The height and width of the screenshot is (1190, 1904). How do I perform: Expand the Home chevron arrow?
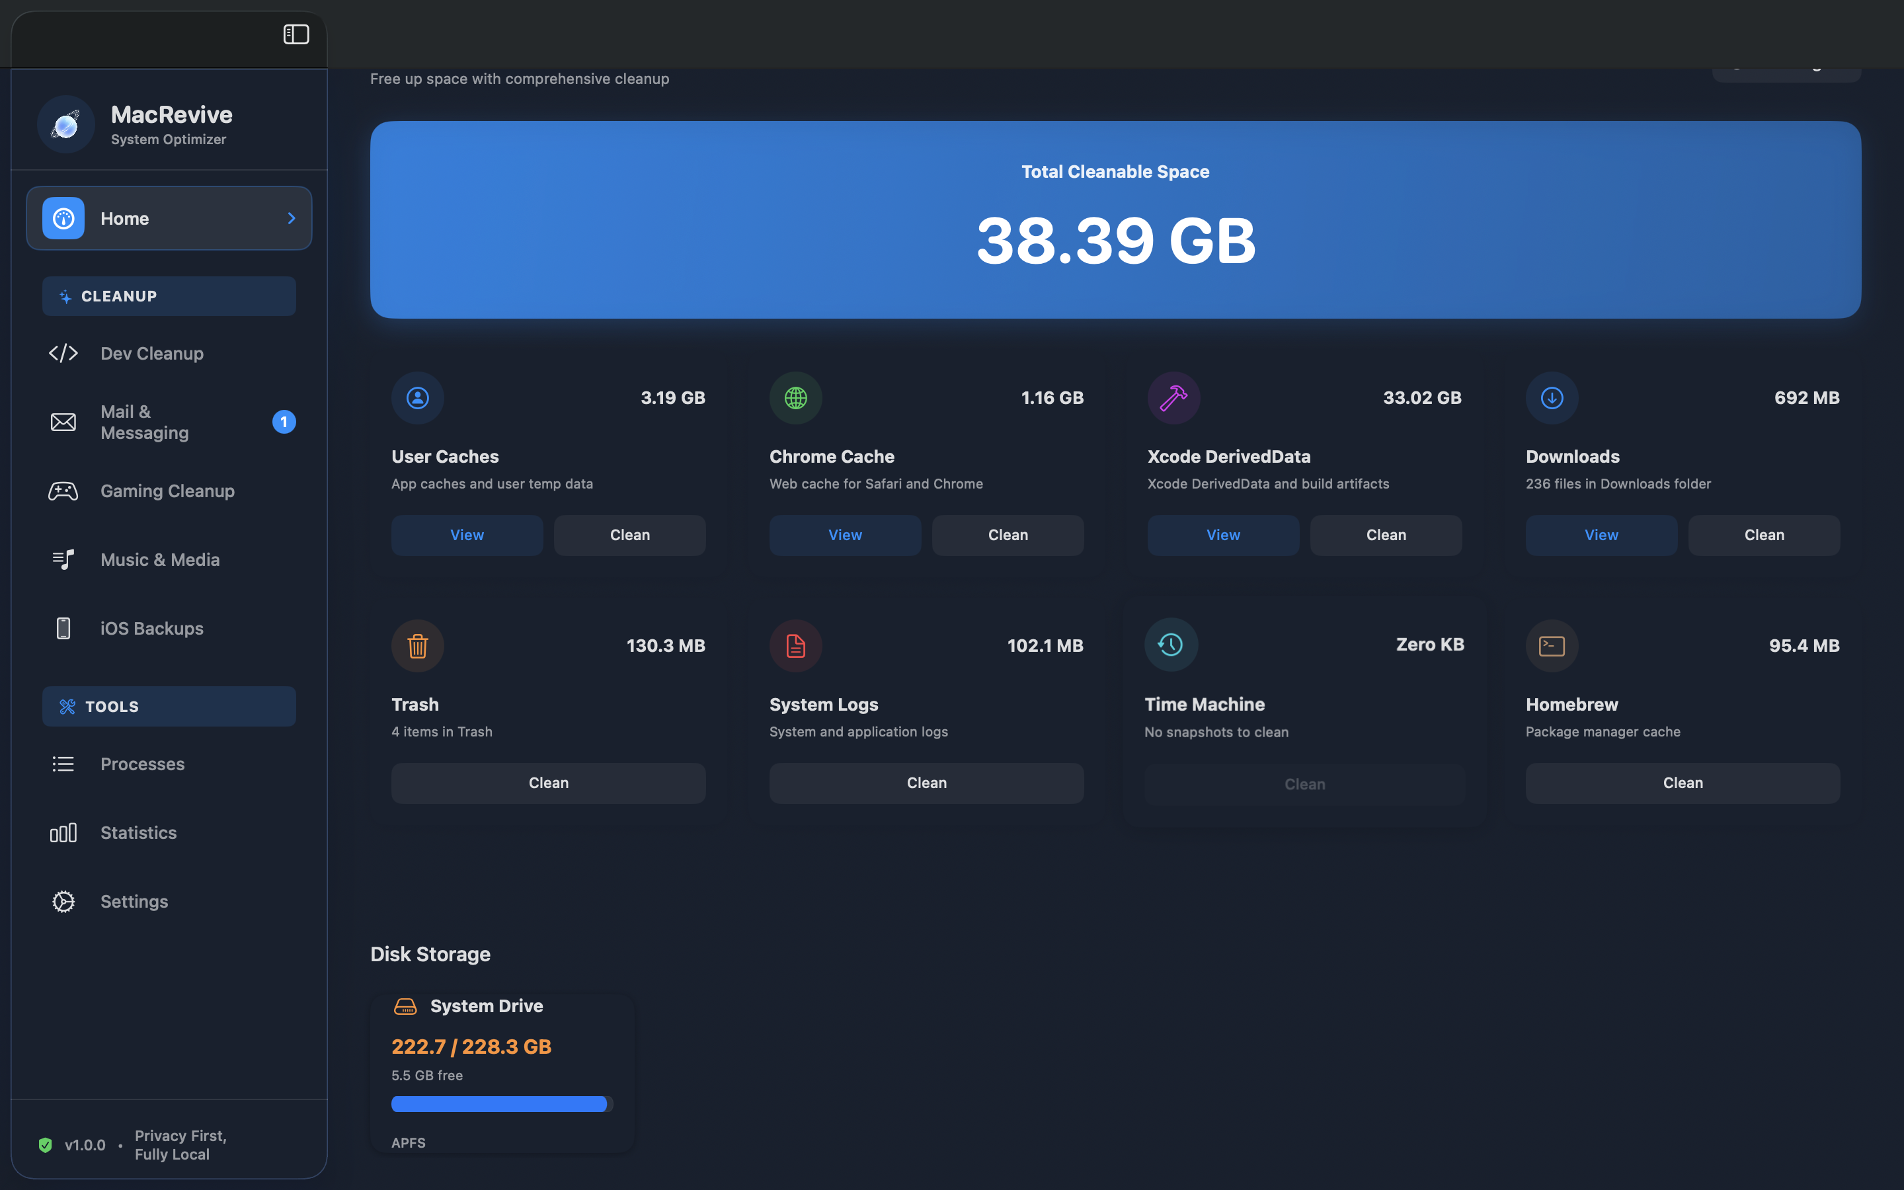pyautogui.click(x=291, y=218)
